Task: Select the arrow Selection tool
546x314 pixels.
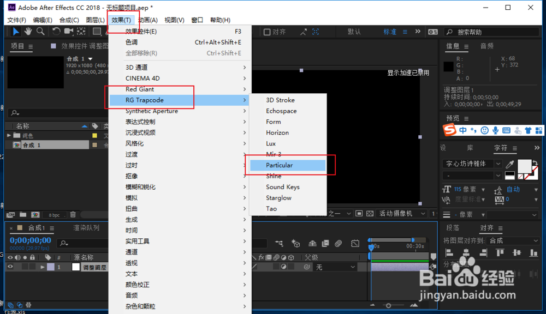Action: [16, 32]
